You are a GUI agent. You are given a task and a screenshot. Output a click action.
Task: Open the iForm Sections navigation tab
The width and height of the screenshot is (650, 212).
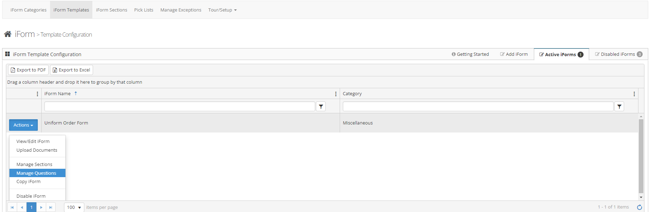point(112,10)
